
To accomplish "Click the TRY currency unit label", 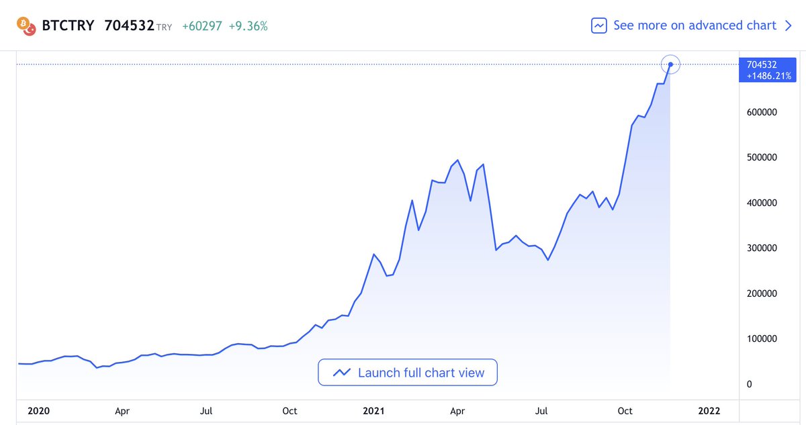I will [165, 28].
